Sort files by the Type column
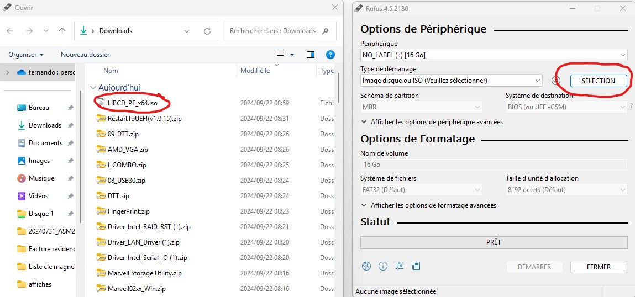The image size is (635, 297). coord(327,71)
